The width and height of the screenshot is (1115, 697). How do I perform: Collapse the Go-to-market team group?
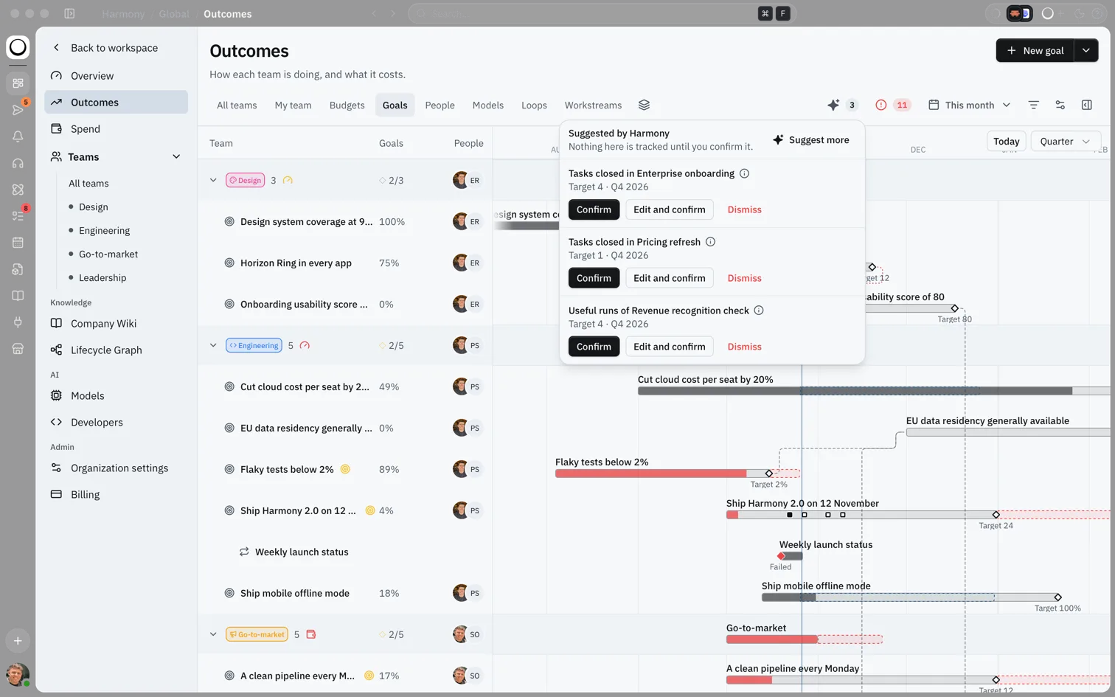tap(213, 634)
